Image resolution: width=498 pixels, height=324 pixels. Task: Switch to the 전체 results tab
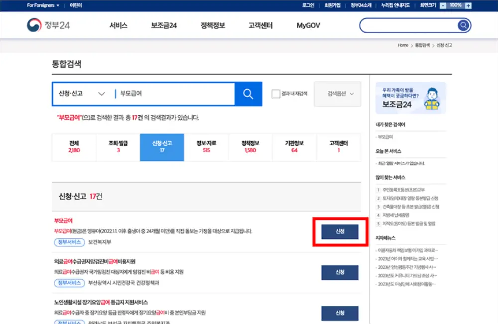click(74, 147)
